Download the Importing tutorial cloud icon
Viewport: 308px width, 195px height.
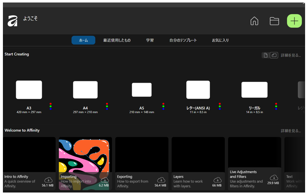105,180
